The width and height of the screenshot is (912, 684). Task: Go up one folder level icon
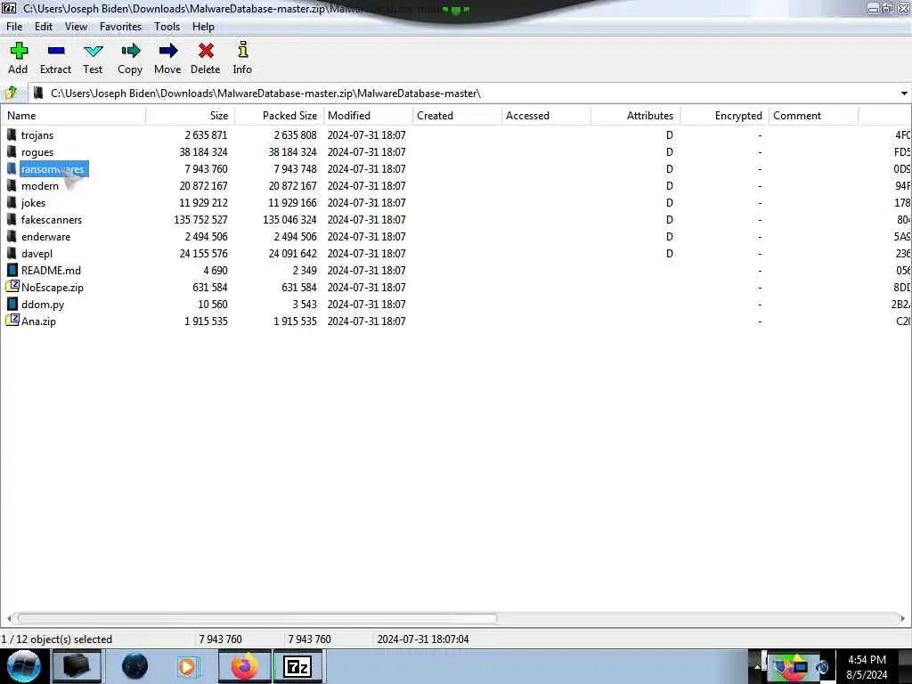pyautogui.click(x=11, y=93)
